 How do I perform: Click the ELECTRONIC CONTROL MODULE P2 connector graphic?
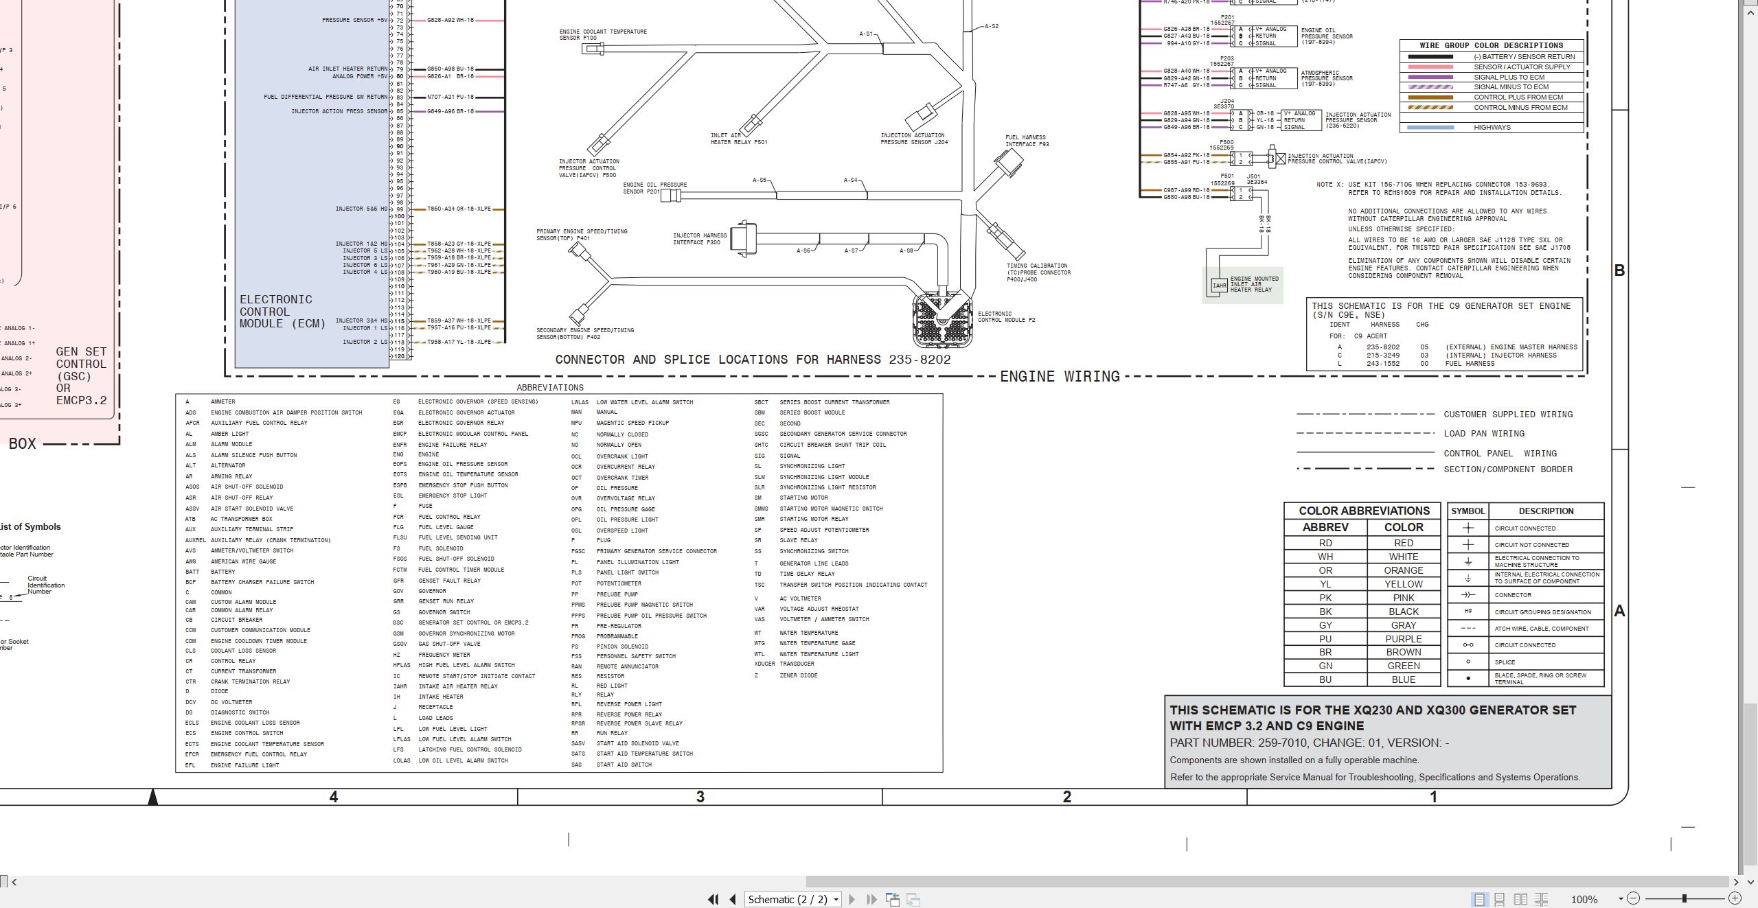tap(944, 320)
